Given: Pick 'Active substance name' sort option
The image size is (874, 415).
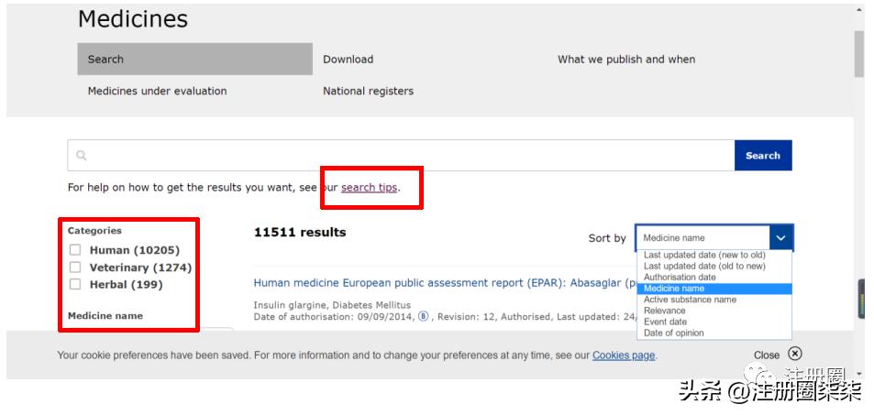Looking at the screenshot, I should point(690,300).
